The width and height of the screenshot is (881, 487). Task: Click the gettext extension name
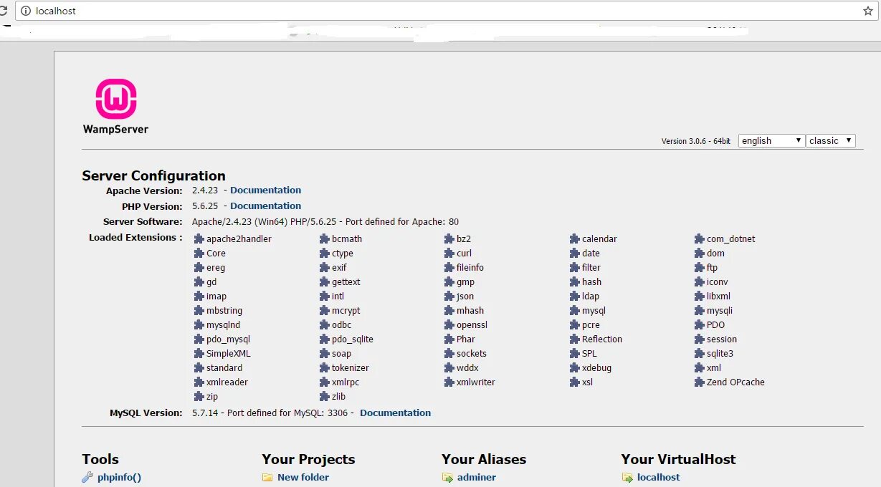tap(346, 282)
